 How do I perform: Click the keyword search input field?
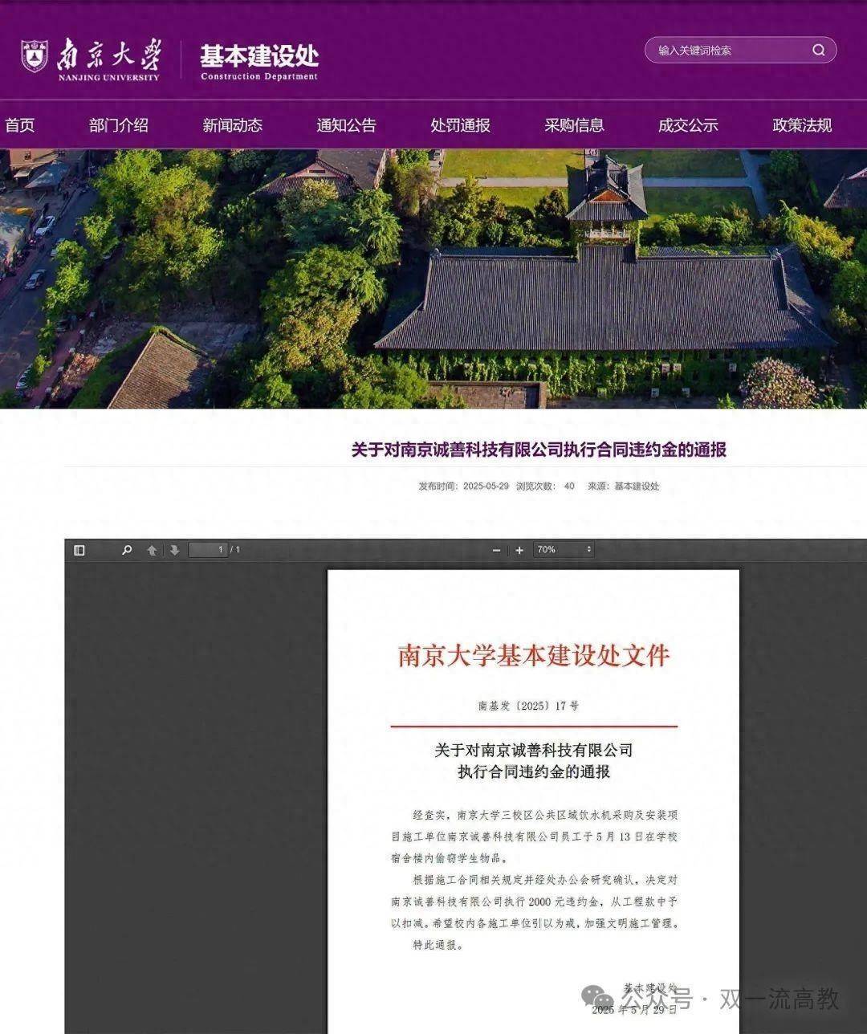(727, 50)
